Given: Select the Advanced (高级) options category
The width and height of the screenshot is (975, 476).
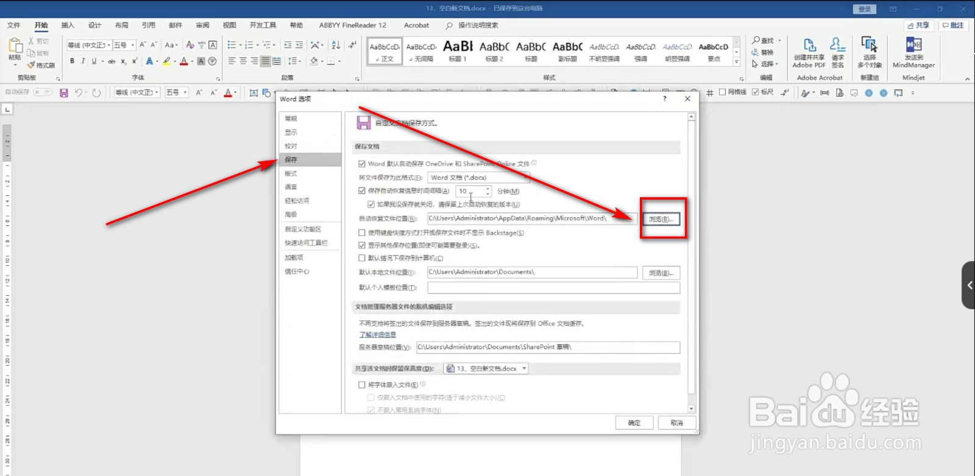Looking at the screenshot, I should [310, 214].
